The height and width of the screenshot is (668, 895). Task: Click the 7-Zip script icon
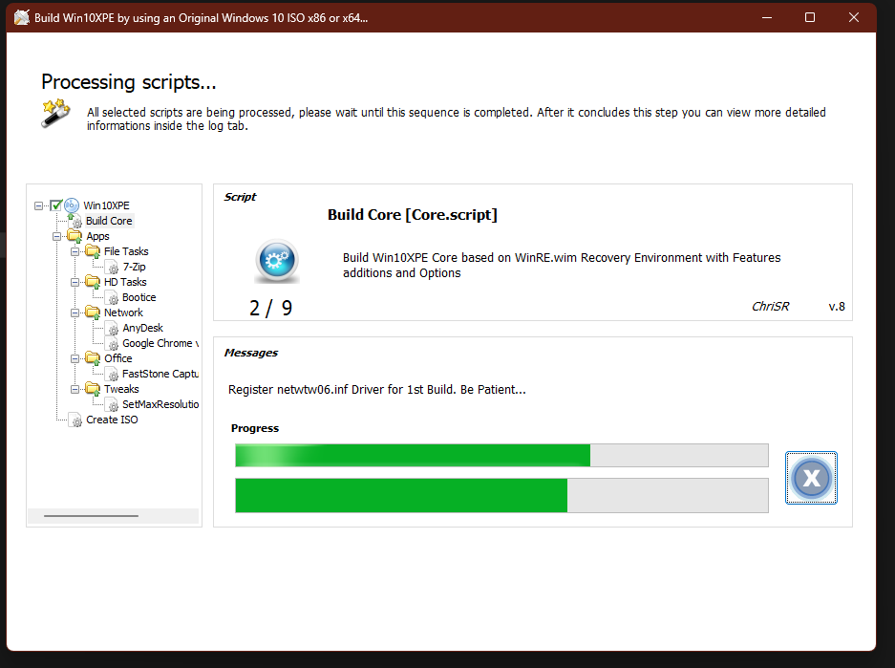click(x=113, y=267)
